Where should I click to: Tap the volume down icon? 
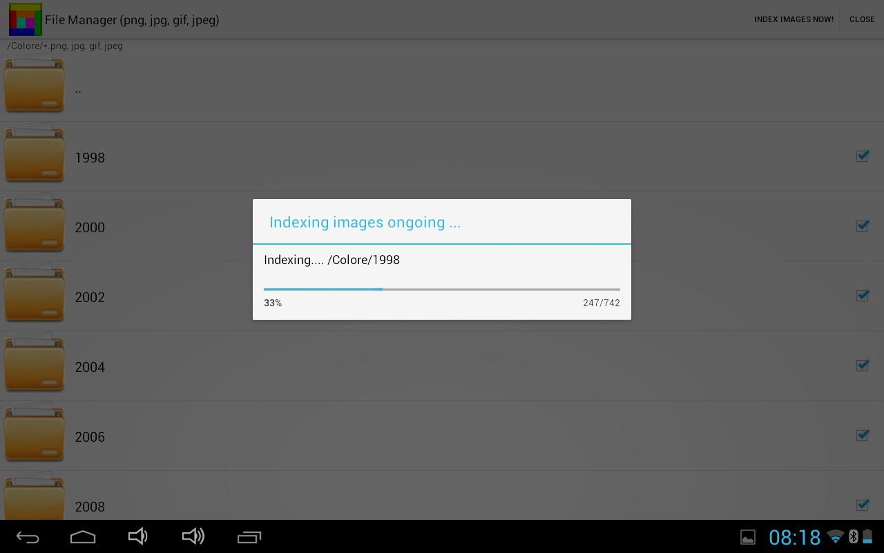(x=137, y=536)
